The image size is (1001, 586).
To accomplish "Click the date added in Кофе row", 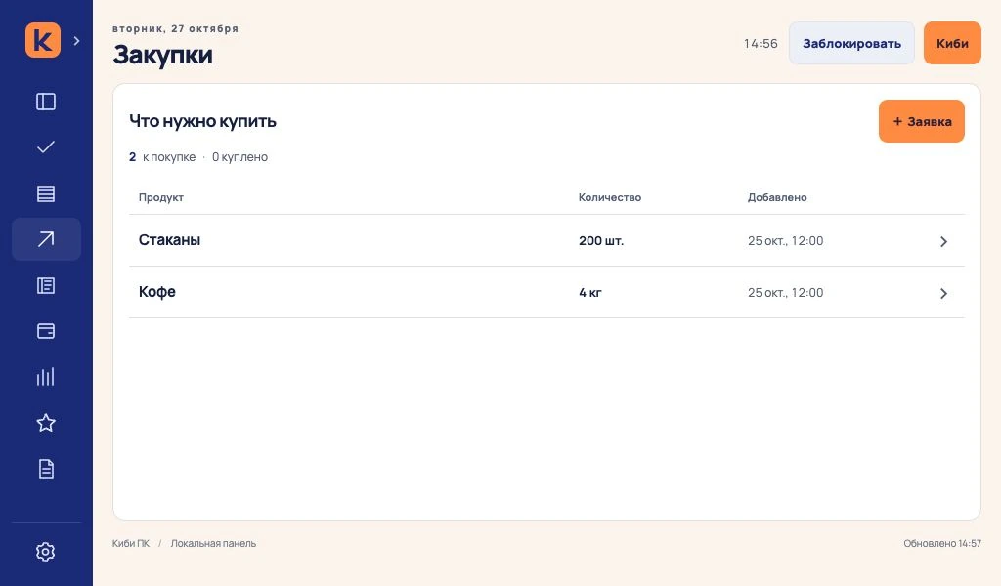I will (x=785, y=293).
